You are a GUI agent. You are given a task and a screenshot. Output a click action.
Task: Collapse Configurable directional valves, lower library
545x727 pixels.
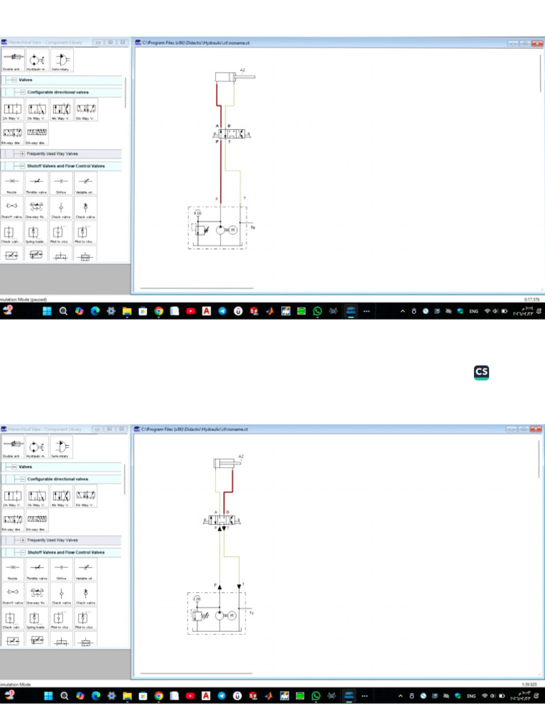click(23, 479)
